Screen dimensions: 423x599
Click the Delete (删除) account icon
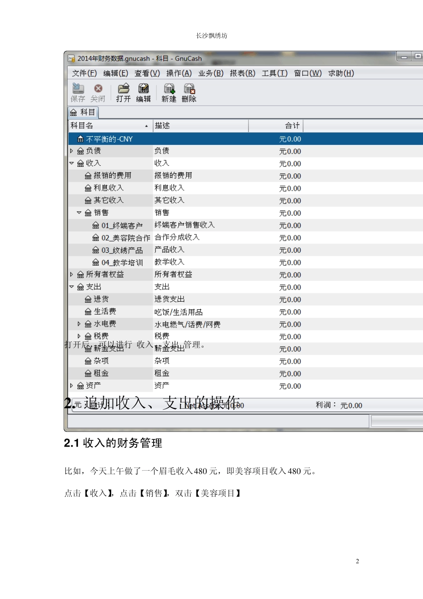(189, 88)
